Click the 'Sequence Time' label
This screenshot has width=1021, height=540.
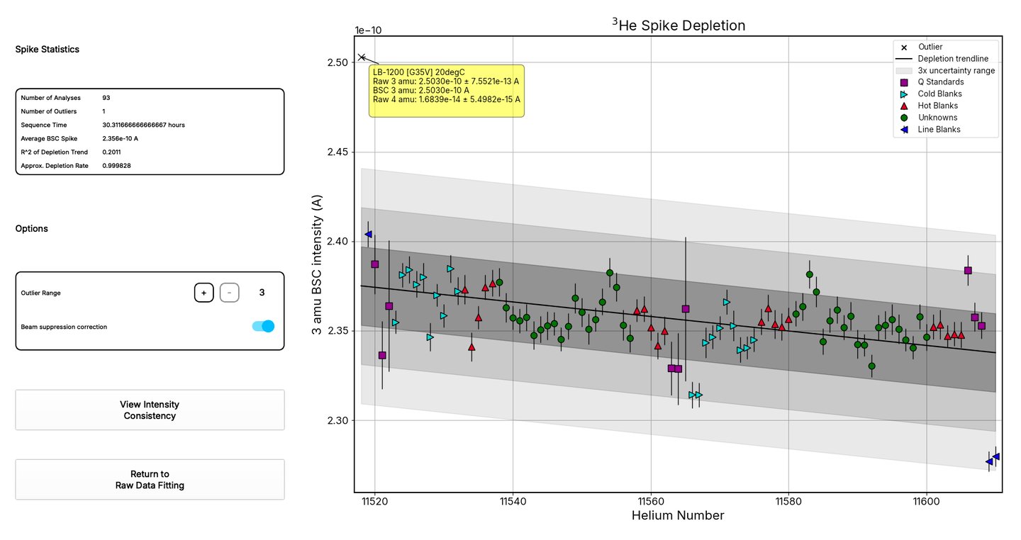pyautogui.click(x=44, y=125)
